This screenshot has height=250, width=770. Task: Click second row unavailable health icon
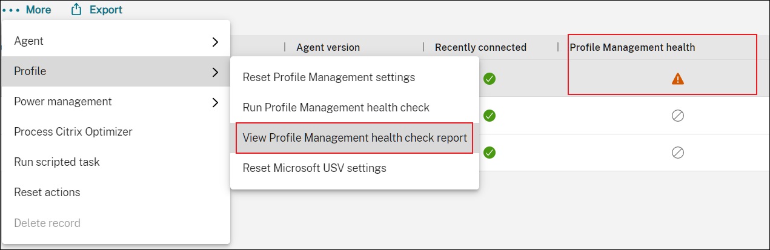(678, 116)
